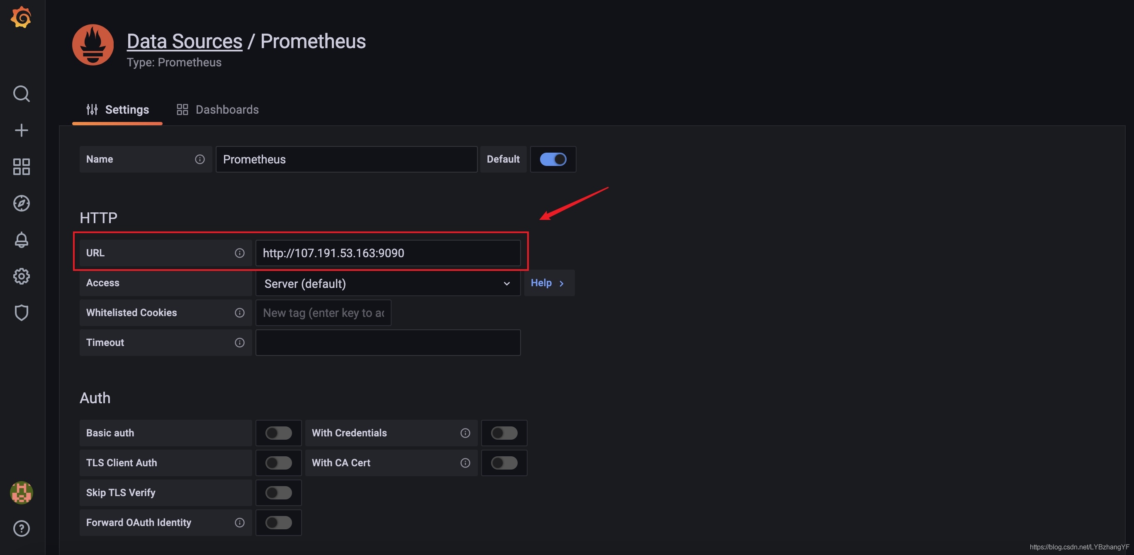Click the Default label beside the switch

point(503,159)
